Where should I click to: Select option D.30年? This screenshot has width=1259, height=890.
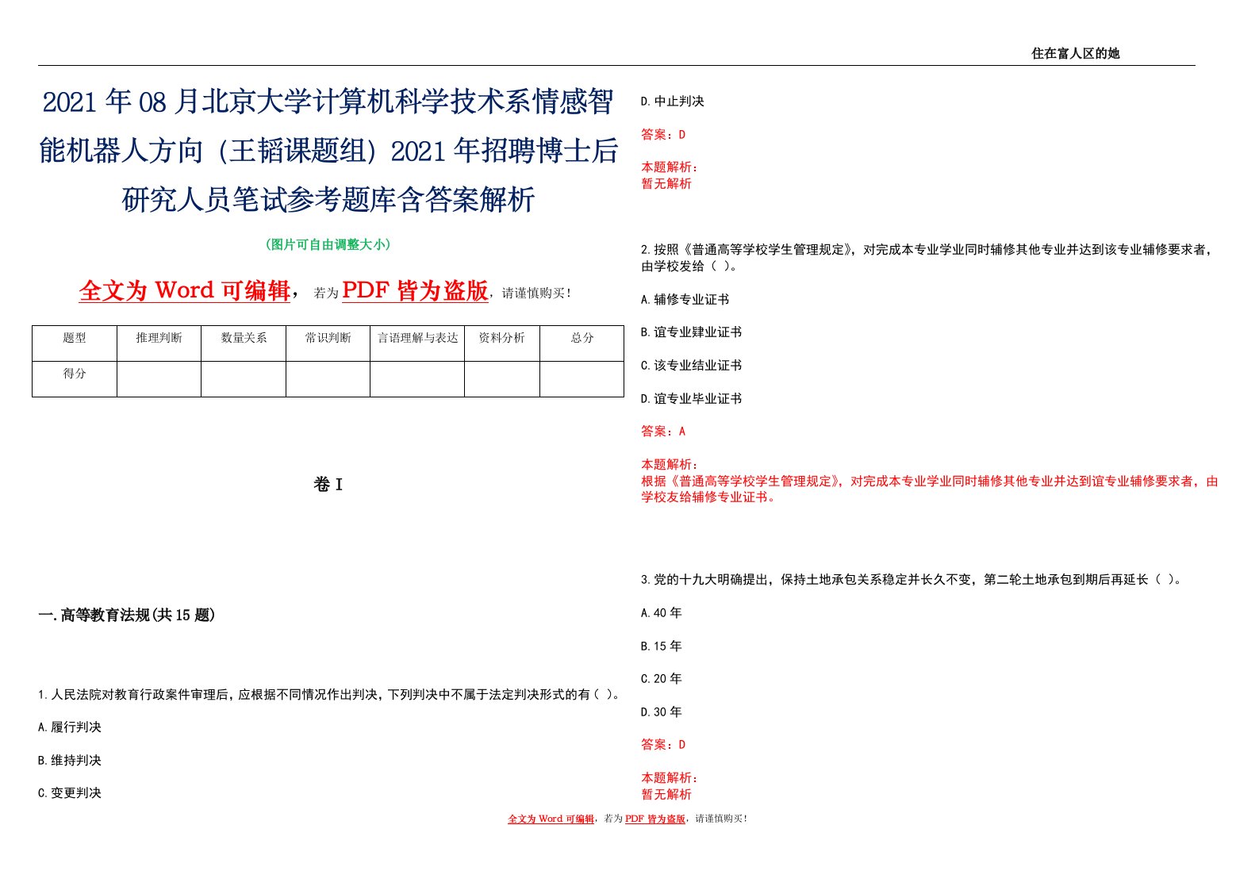[x=662, y=712]
